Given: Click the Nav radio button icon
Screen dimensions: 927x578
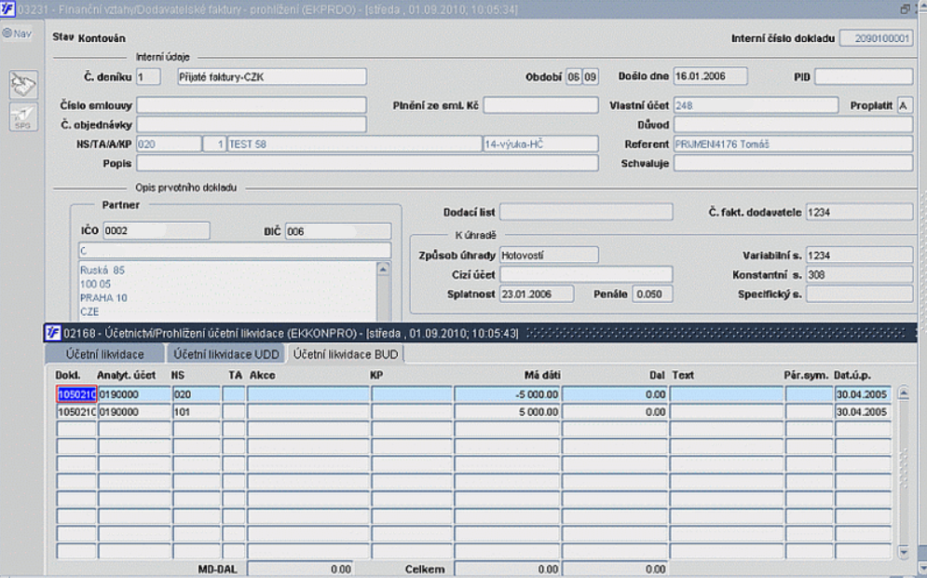Looking at the screenshot, I should (x=7, y=34).
